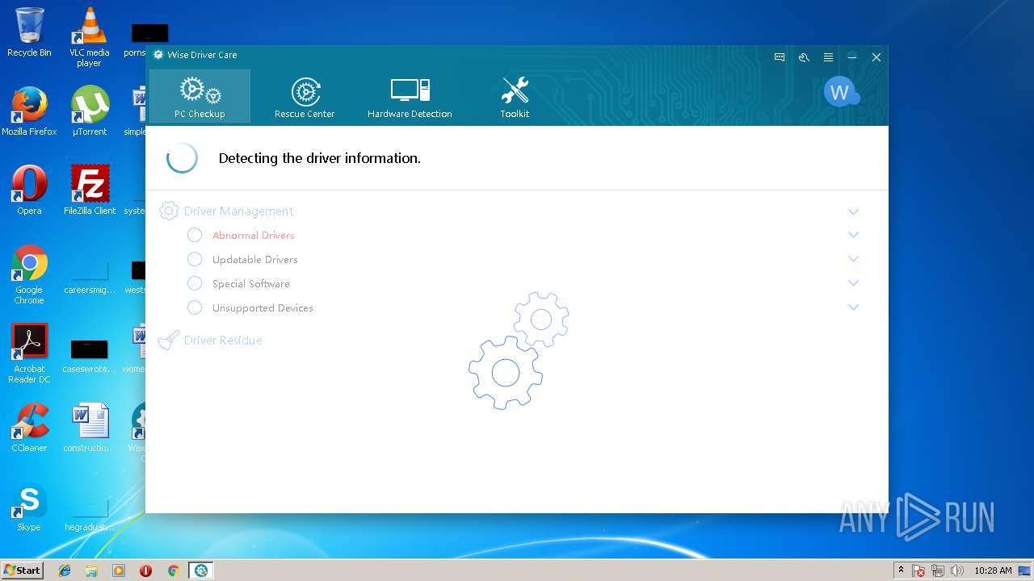Click the Updatable Drivers label
This screenshot has height=581, width=1034.
[254, 260]
